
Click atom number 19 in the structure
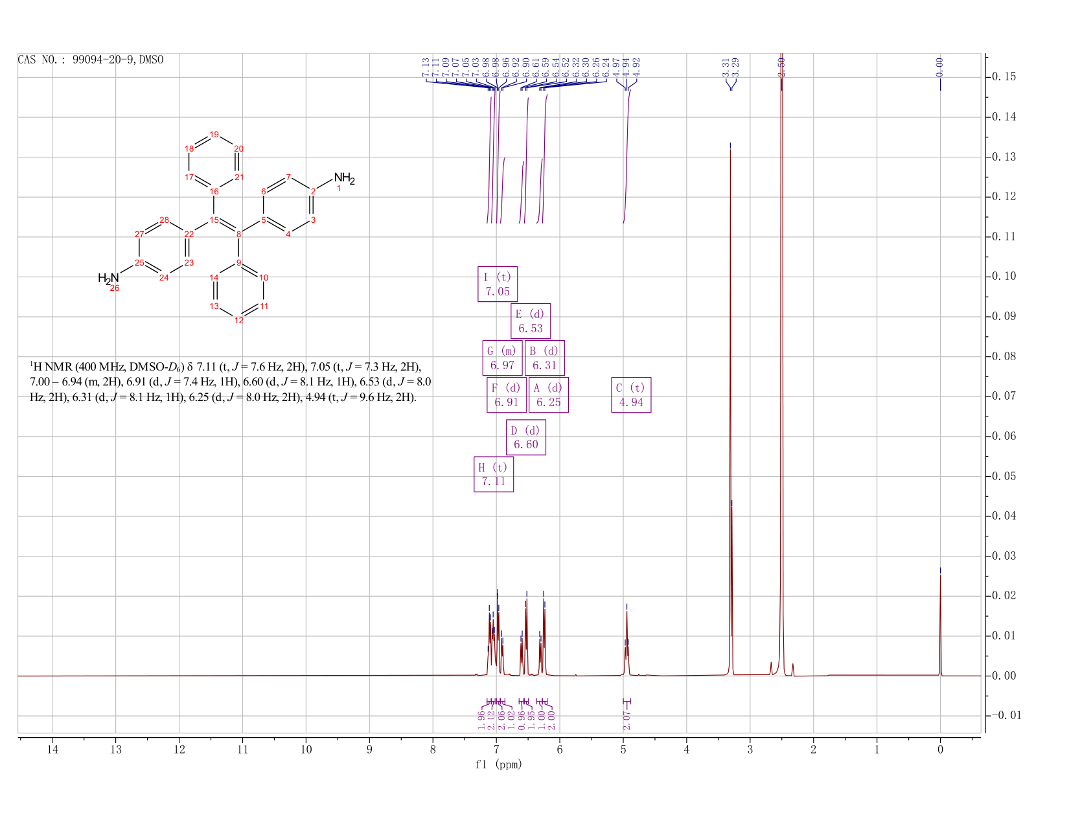214,134
